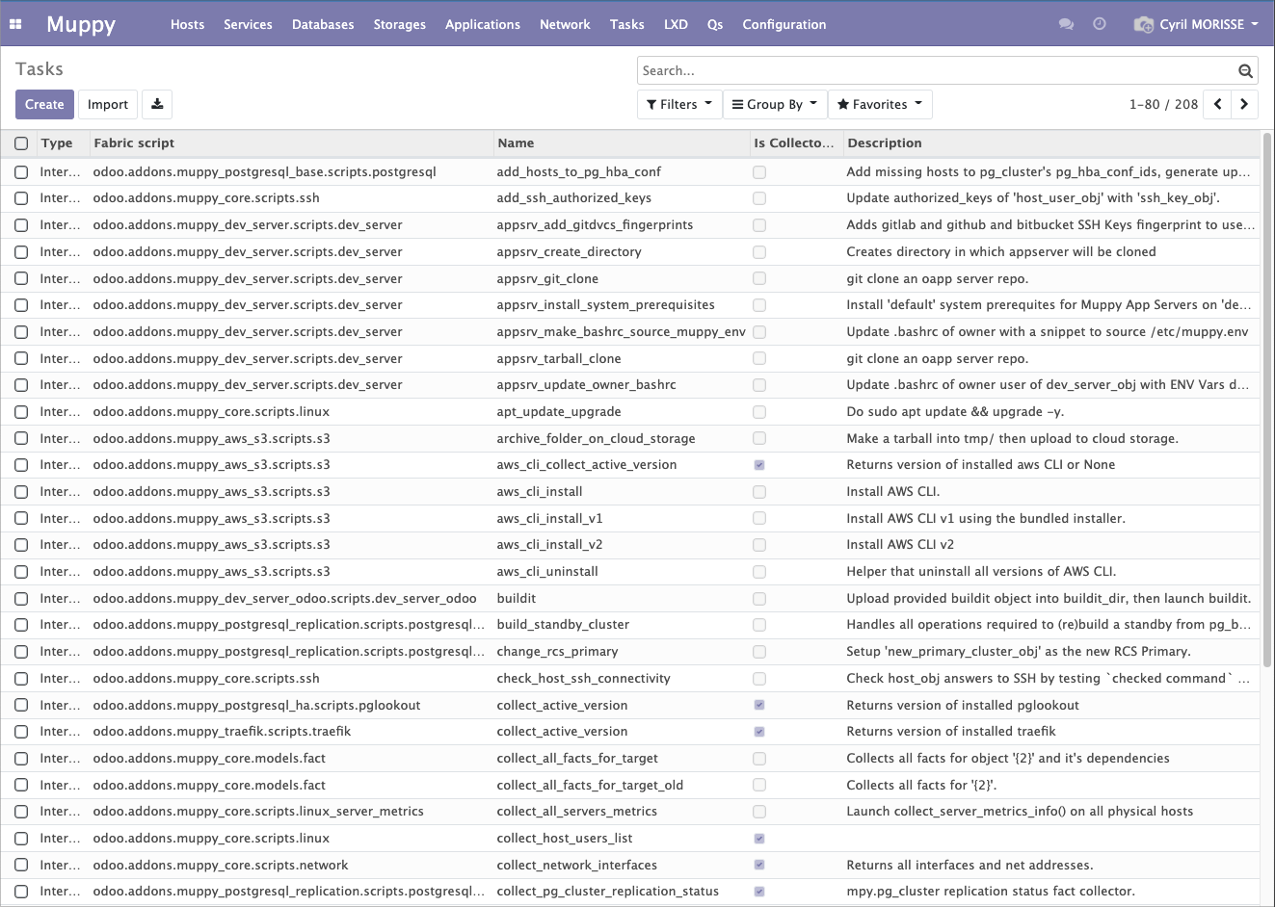Screen dimensions: 1275x907
Task: Click the Muppy brand link
Action: click(x=81, y=24)
